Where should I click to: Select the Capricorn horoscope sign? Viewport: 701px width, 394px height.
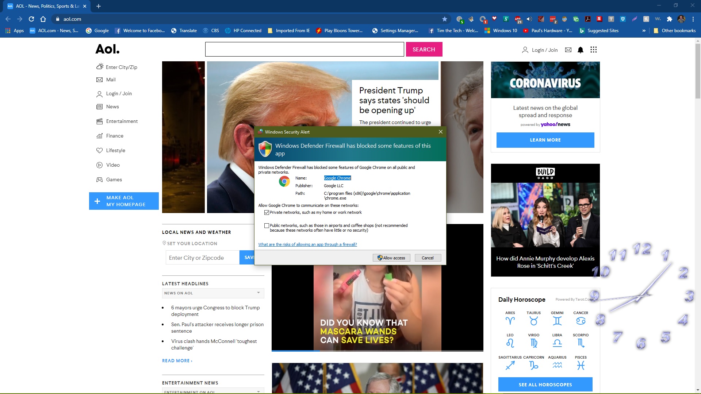[x=533, y=363]
